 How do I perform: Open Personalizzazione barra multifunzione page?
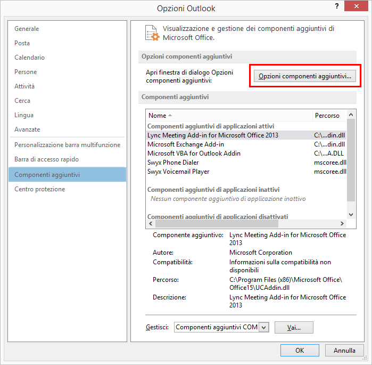(x=67, y=145)
